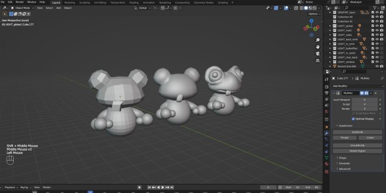The image size is (386, 193).
Task: Open the Object Data properties tab
Action: pos(327,158)
